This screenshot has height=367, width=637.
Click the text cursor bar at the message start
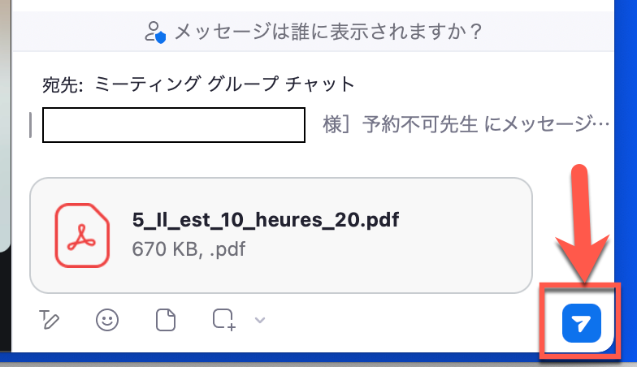[31, 125]
